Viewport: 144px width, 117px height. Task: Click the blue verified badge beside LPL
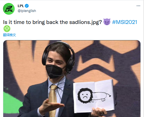coord(27,6)
